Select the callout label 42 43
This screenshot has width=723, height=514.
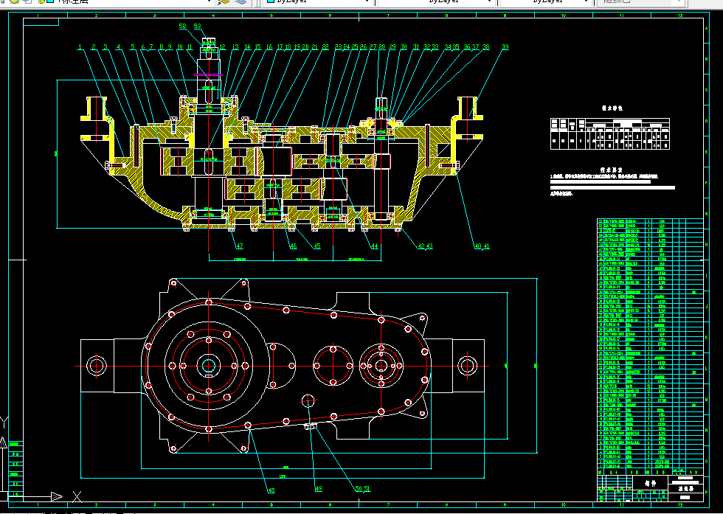[x=425, y=246]
